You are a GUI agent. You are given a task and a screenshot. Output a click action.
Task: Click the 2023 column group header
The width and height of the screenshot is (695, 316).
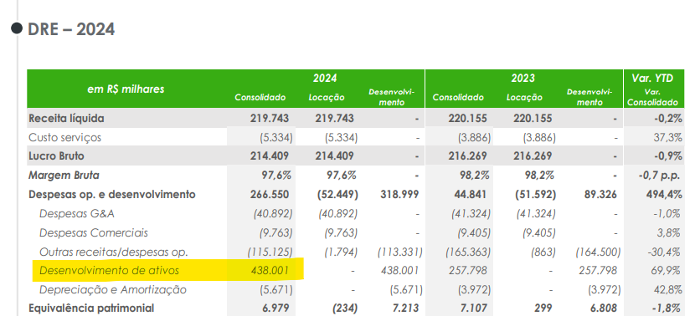523,79
